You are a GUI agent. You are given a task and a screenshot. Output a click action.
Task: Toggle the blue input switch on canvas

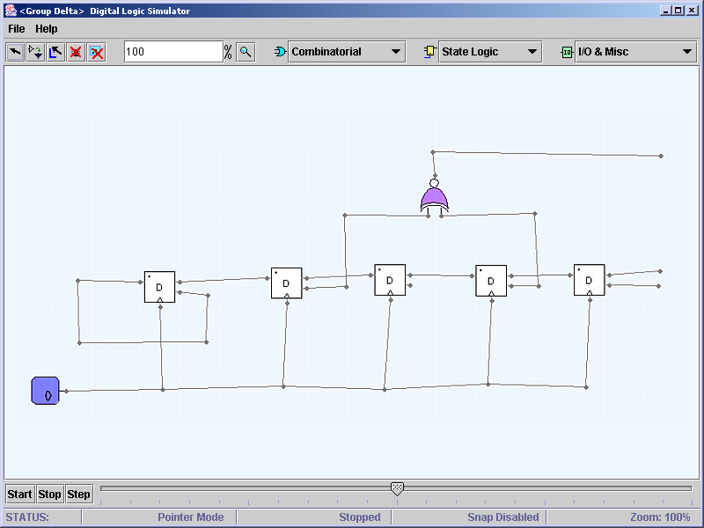tap(45, 390)
